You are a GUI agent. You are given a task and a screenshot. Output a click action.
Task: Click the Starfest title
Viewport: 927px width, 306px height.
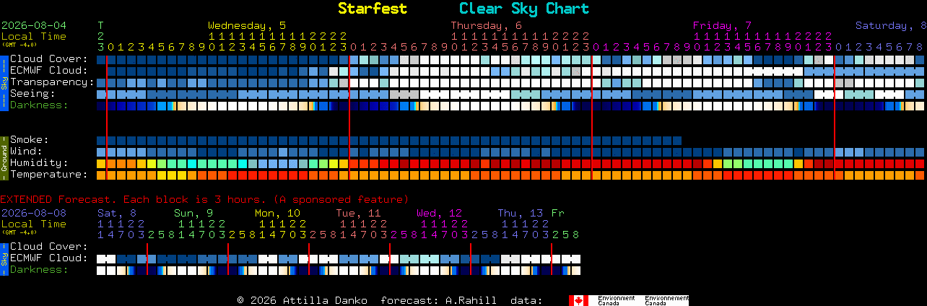click(373, 9)
